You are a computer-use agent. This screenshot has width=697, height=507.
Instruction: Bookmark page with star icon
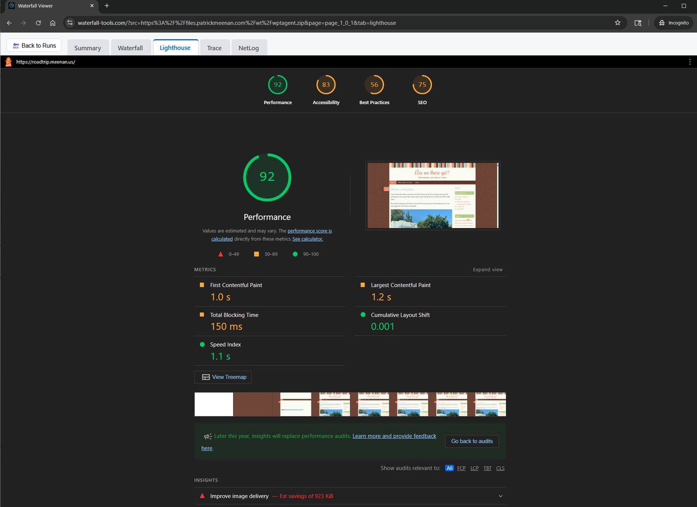click(x=617, y=23)
